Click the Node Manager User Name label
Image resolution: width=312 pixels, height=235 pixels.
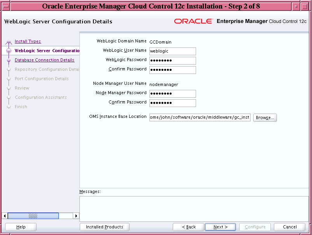coord(120,83)
